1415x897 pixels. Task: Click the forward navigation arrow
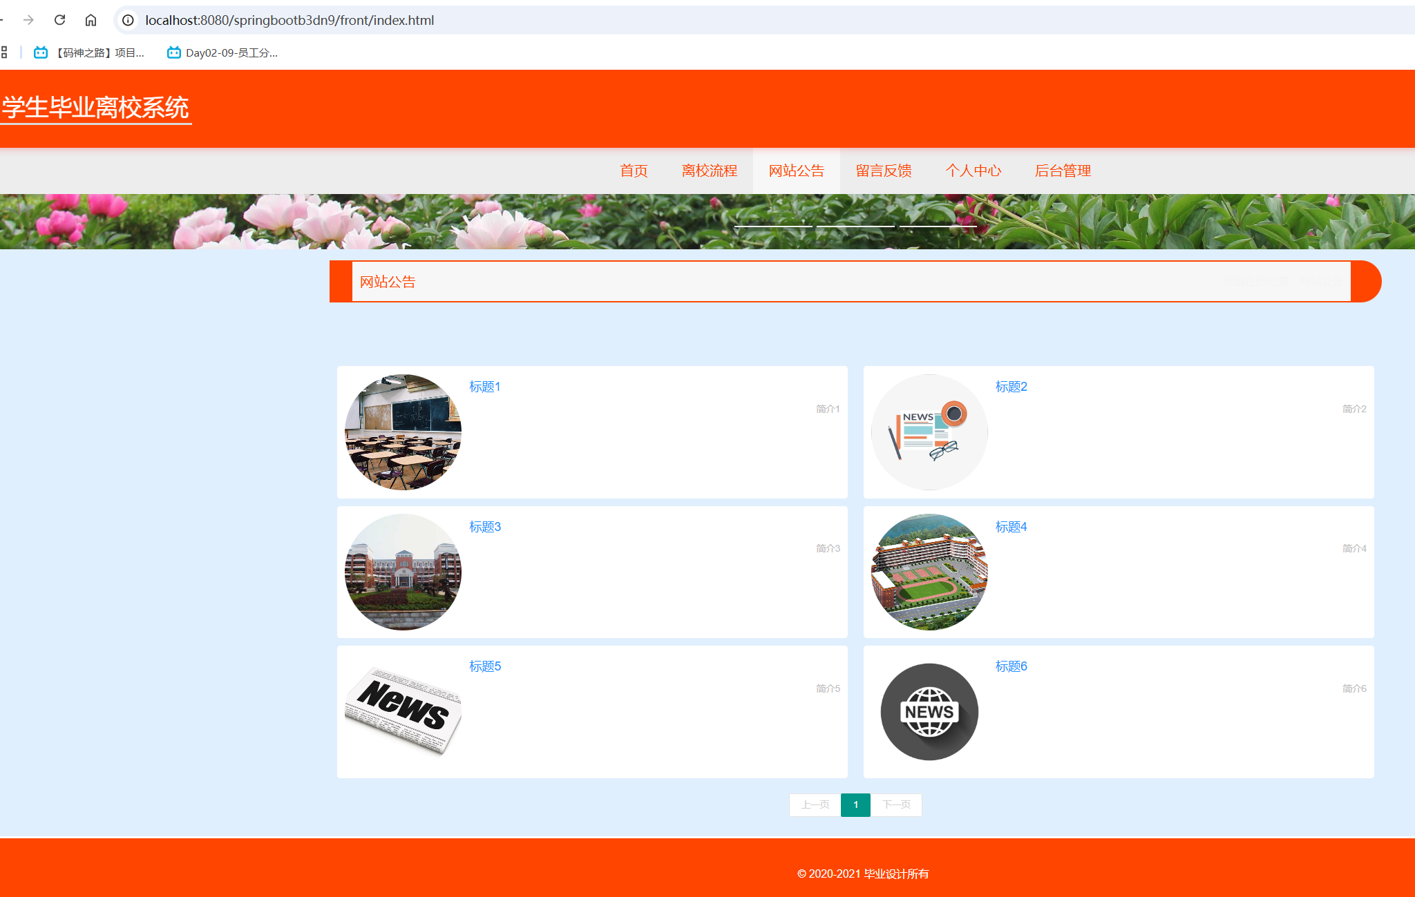28,20
